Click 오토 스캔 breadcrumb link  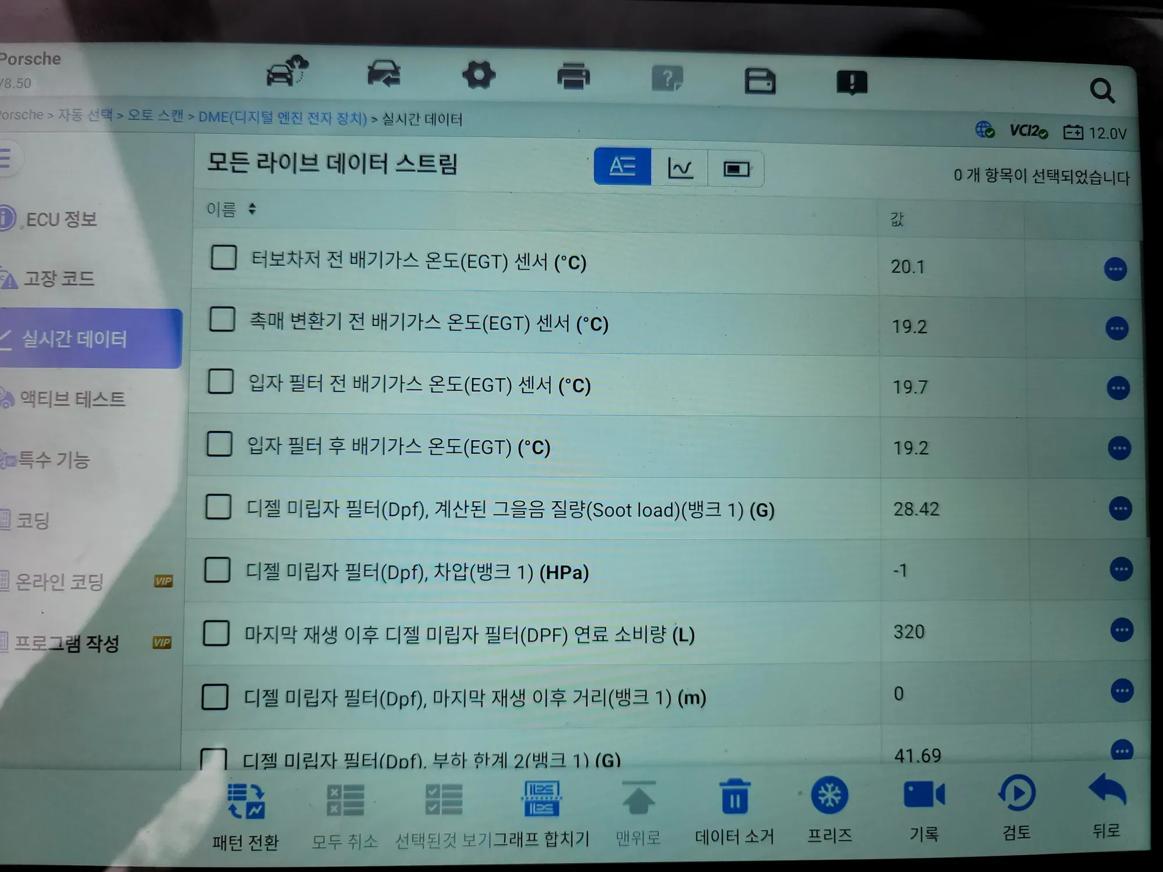pyautogui.click(x=155, y=115)
